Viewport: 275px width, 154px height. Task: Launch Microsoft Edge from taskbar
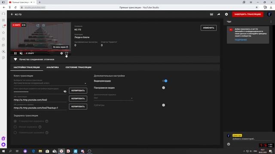[x=34, y=151]
